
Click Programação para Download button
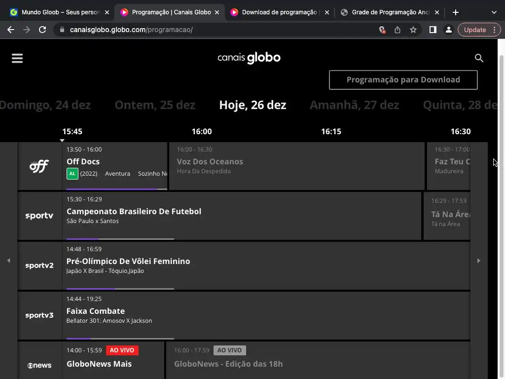coord(403,80)
